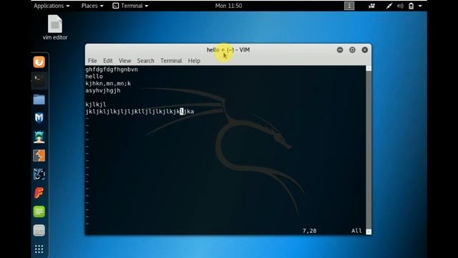The height and width of the screenshot is (258, 458).
Task: Click the VIM window title bar text
Action: [228, 49]
